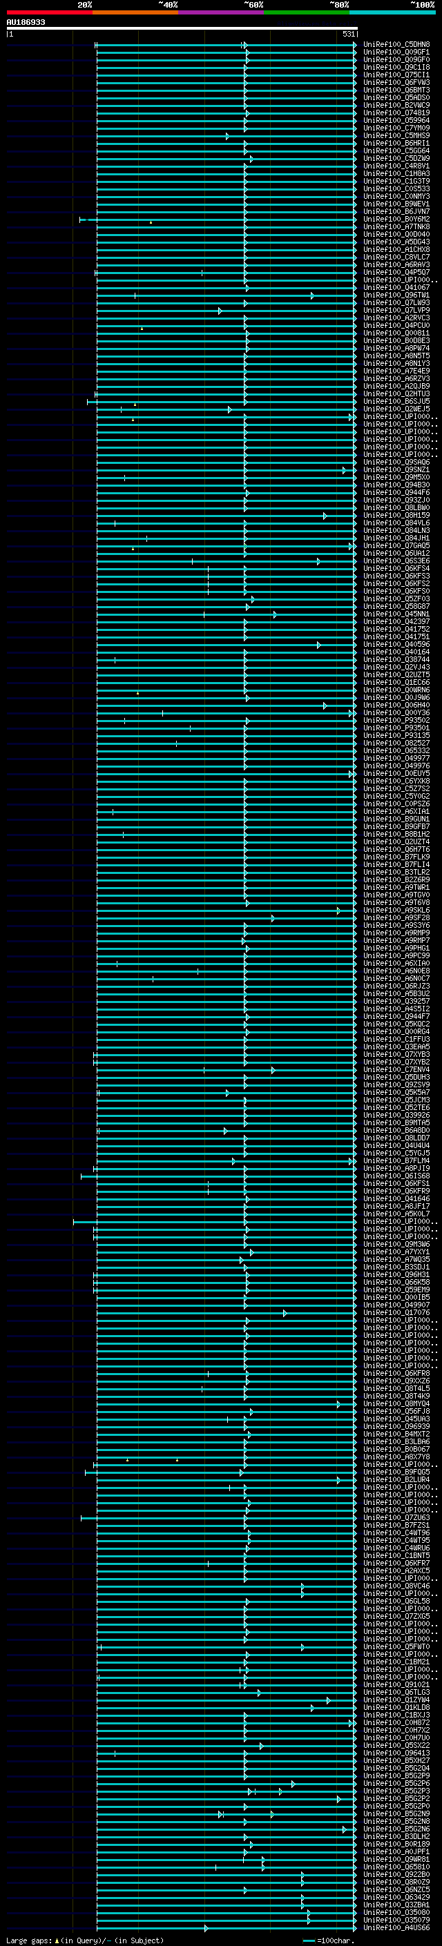Image resolution: width=442 pixels, height=1946 pixels.
Task: Select the UniRef100_C0H872 label
Action: (396, 1722)
